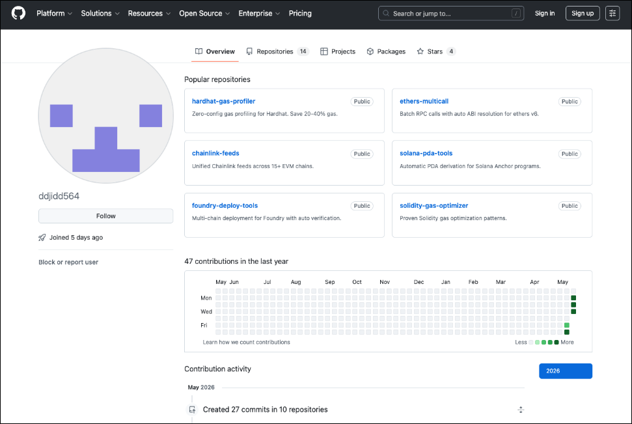Open the GitHub home logo
The width and height of the screenshot is (632, 424).
pyautogui.click(x=18, y=13)
